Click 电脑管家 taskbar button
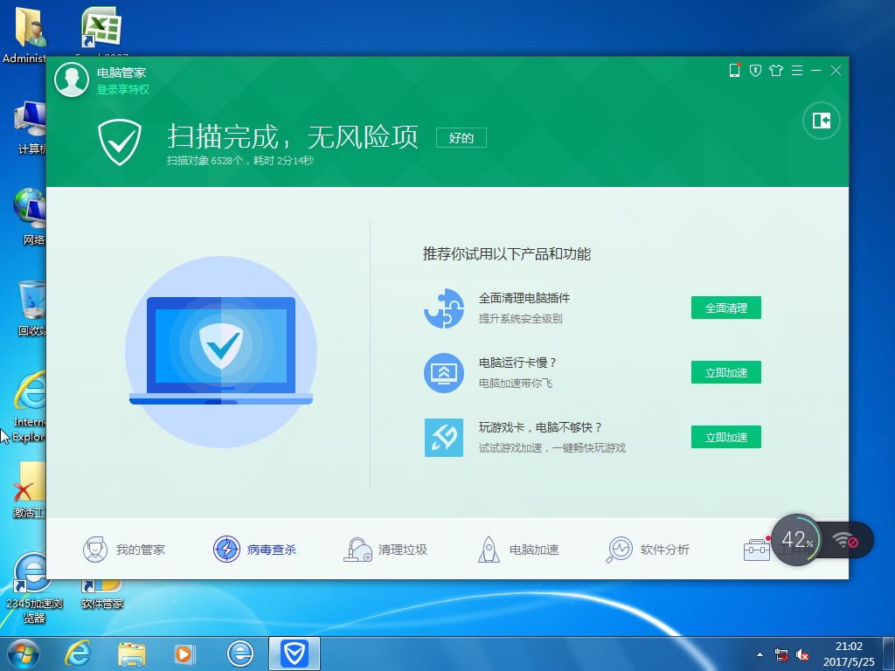The height and width of the screenshot is (671, 895). (x=295, y=654)
